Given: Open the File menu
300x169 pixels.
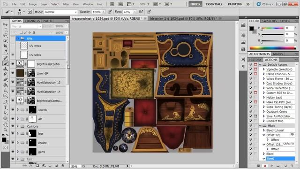Looking at the screenshot, I should pyautogui.click(x=14, y=4).
